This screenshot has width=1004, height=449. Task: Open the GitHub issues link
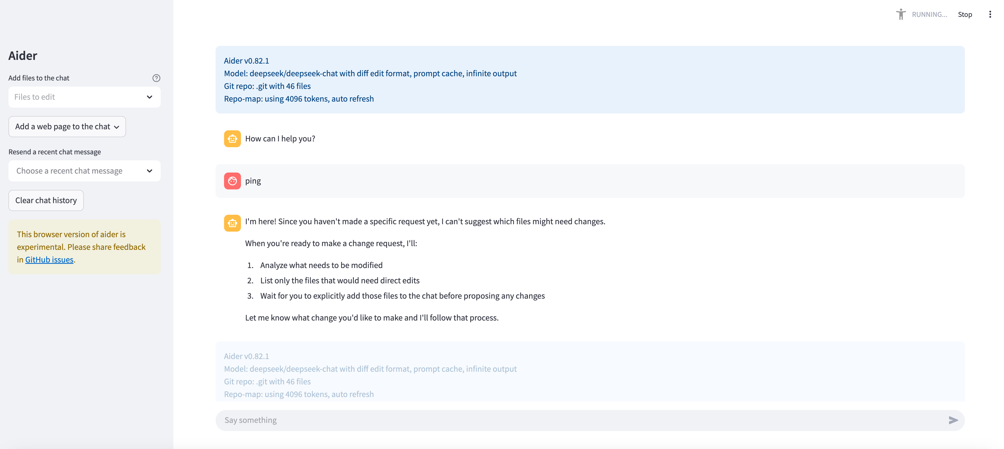(x=49, y=260)
